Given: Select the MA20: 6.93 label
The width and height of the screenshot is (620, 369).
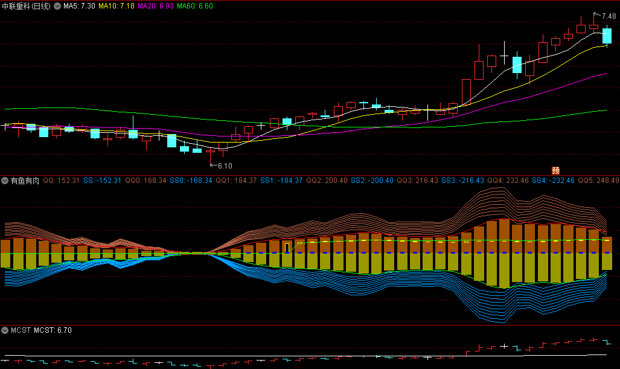Looking at the screenshot, I should pyautogui.click(x=155, y=6).
